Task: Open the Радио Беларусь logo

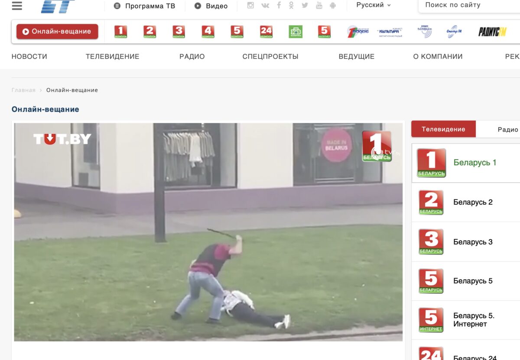Action: click(425, 32)
